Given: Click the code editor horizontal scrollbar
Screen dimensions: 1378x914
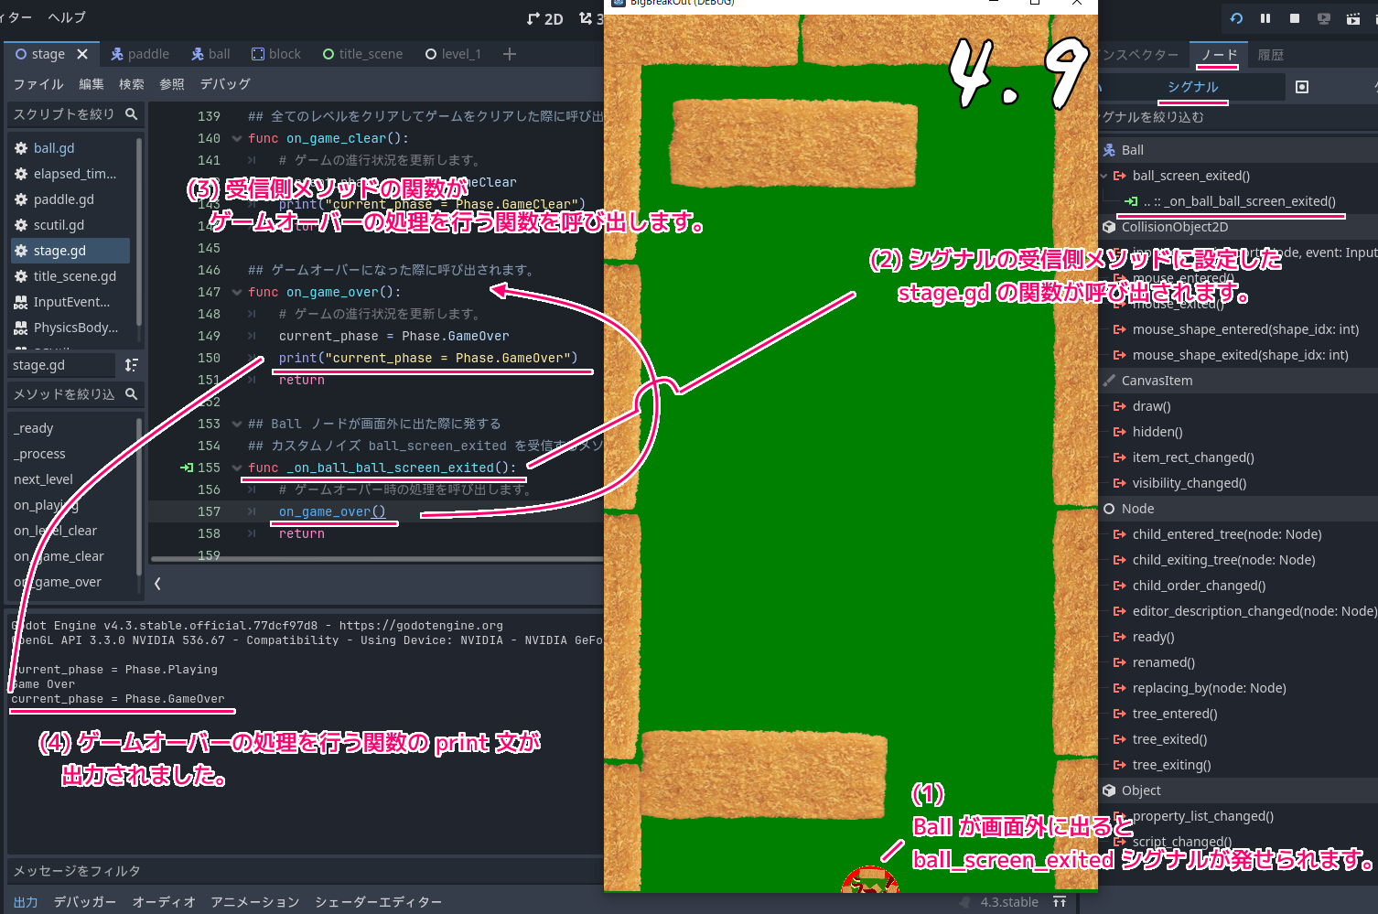Looking at the screenshot, I should (x=377, y=559).
